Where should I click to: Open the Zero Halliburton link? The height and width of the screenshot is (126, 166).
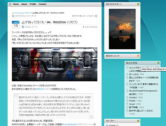click(69, 124)
